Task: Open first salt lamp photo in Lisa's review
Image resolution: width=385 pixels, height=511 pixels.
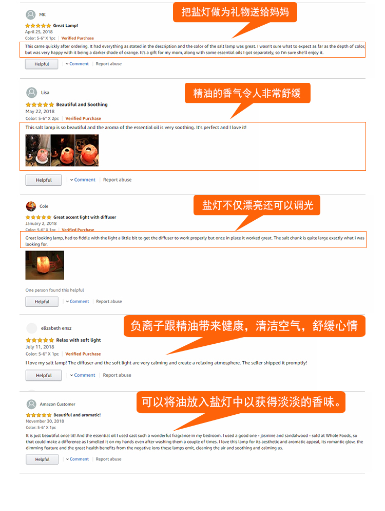Action: click(x=37, y=151)
